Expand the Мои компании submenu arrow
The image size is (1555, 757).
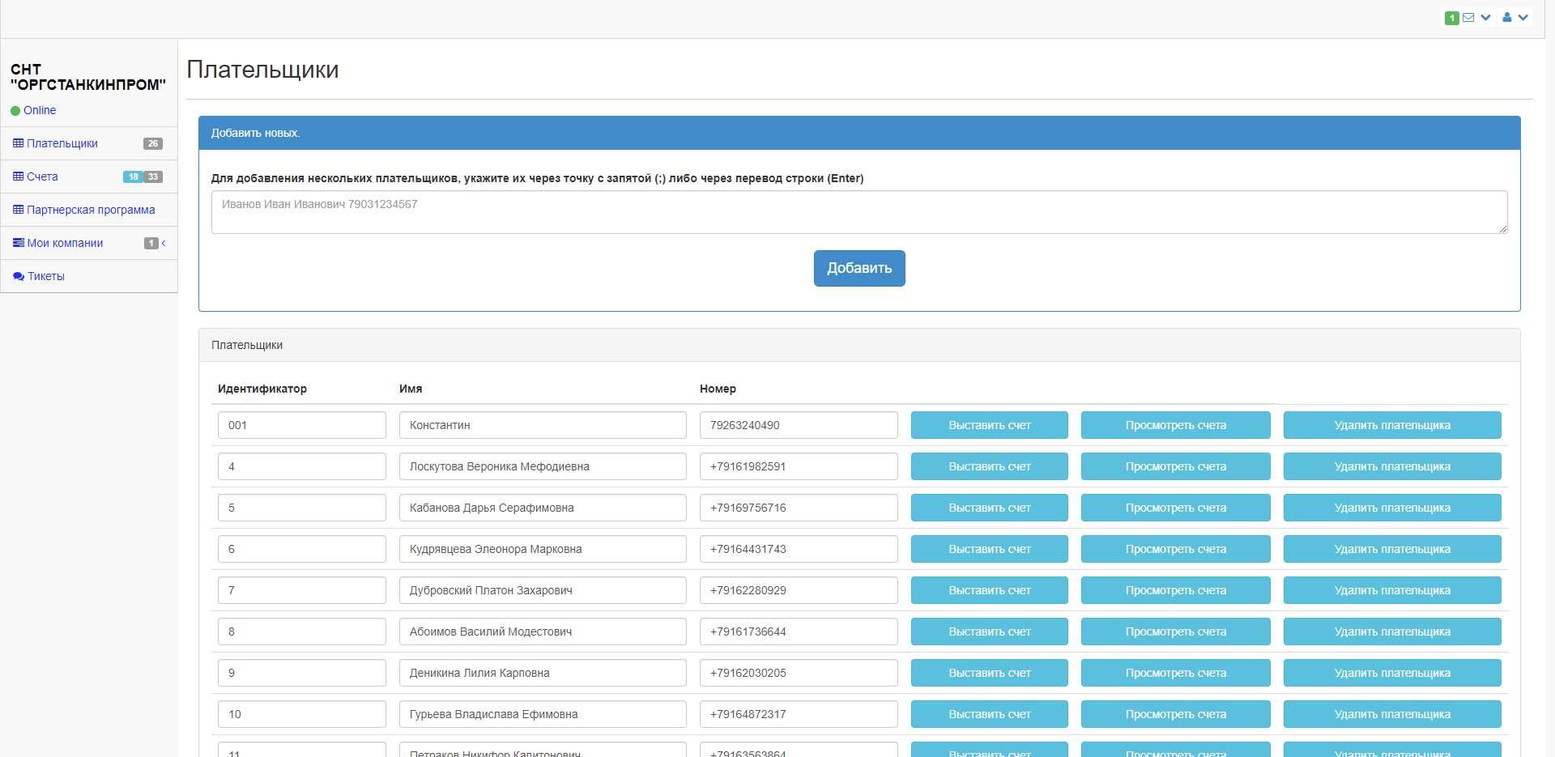coord(164,243)
